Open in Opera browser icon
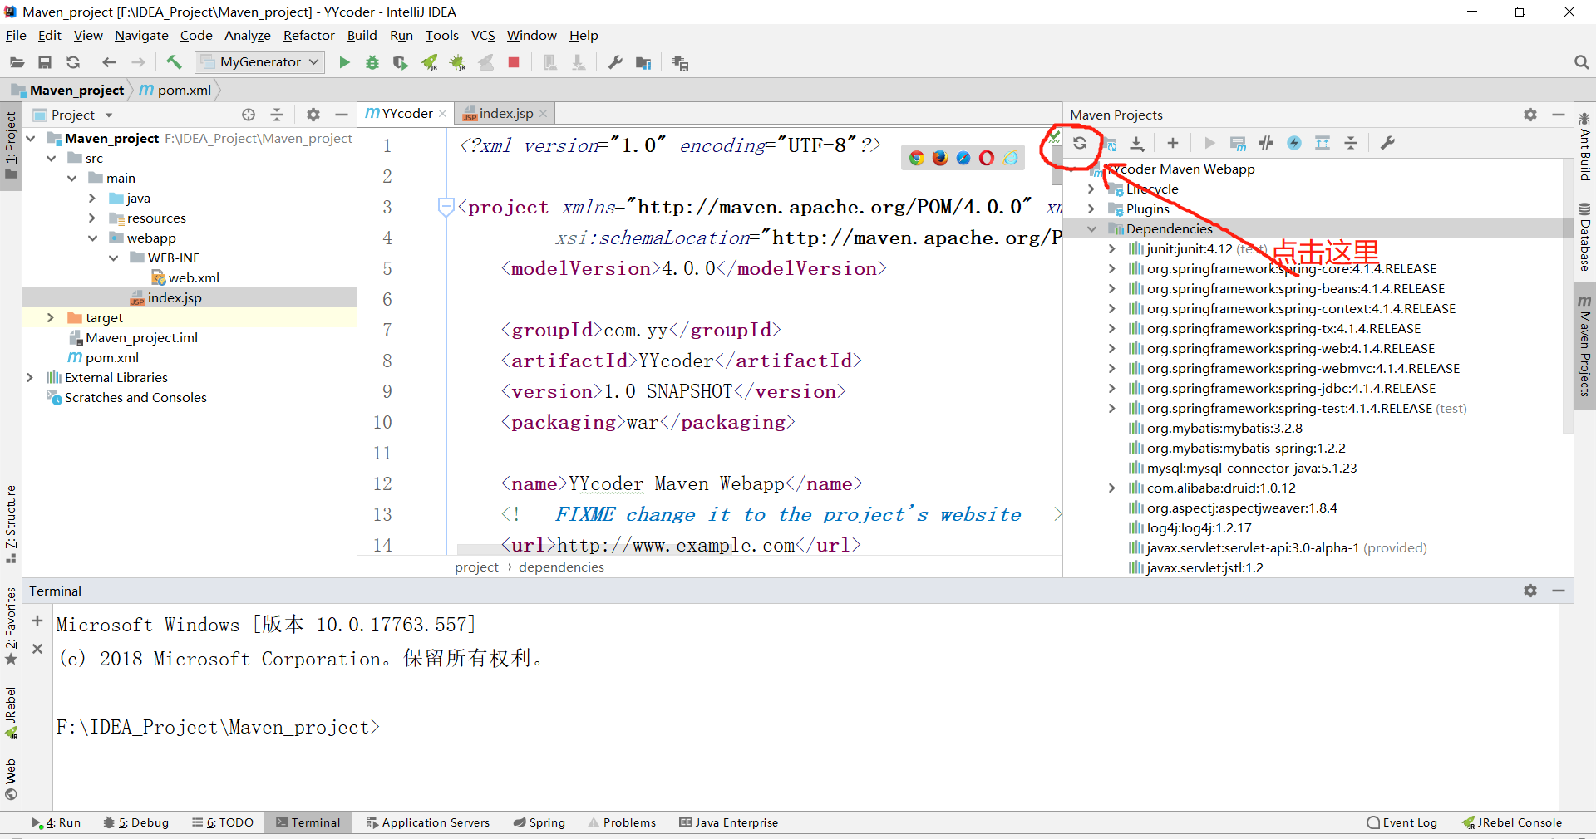1596x839 pixels. [x=987, y=158]
